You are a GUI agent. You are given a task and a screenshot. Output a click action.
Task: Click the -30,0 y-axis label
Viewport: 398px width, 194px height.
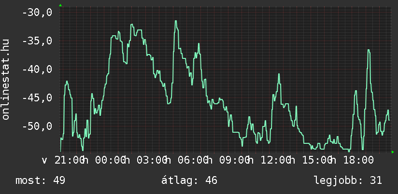tap(37, 12)
